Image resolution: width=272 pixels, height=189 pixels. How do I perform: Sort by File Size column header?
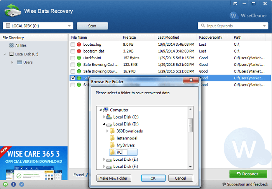click(x=129, y=37)
